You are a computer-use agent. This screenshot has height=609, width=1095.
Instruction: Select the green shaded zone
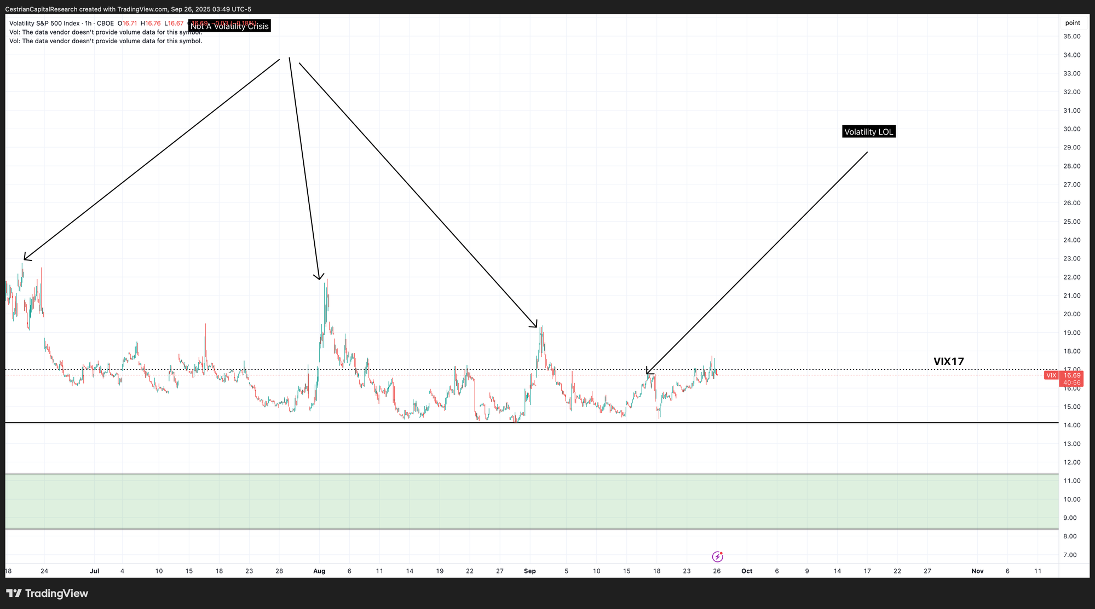pyautogui.click(x=531, y=501)
